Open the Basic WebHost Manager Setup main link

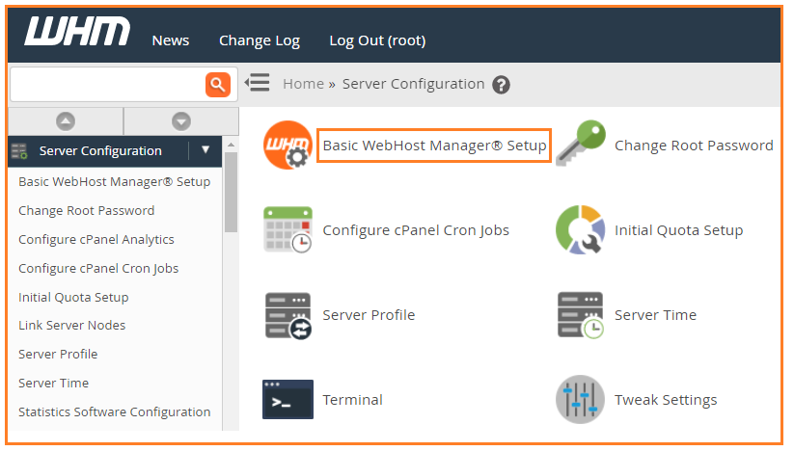click(434, 146)
